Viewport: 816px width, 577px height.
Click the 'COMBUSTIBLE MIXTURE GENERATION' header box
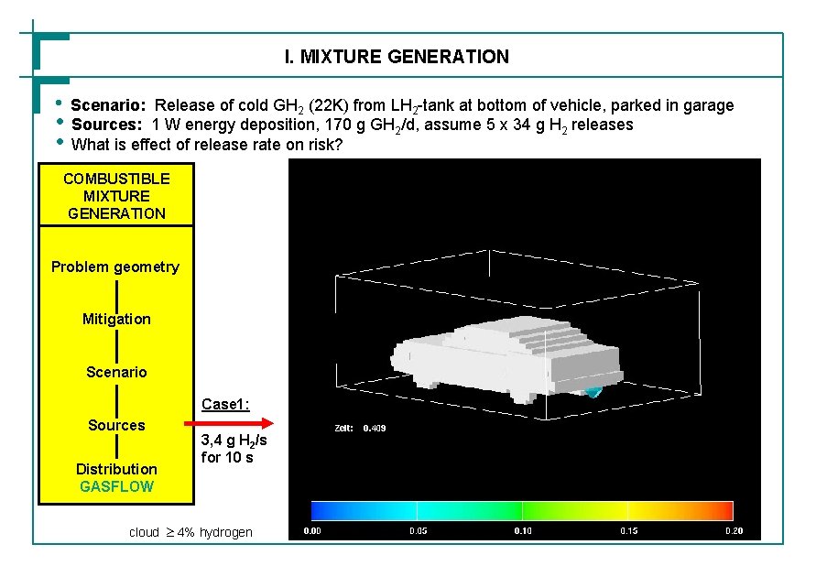[116, 195]
